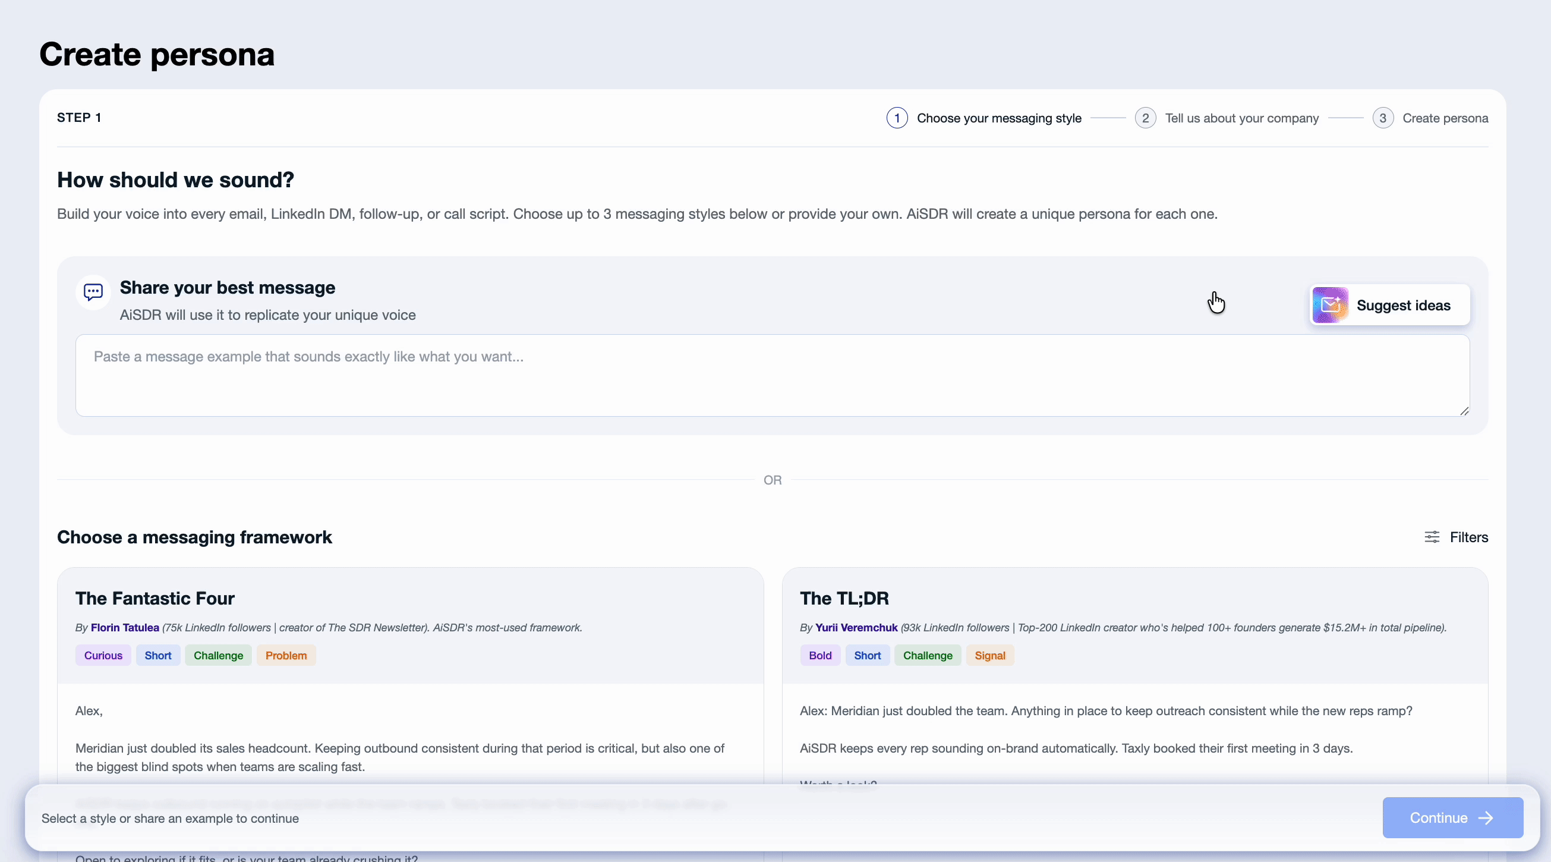Click the Challenge tag on The TL;DR
Viewport: 1551px width, 862px height.
(927, 655)
